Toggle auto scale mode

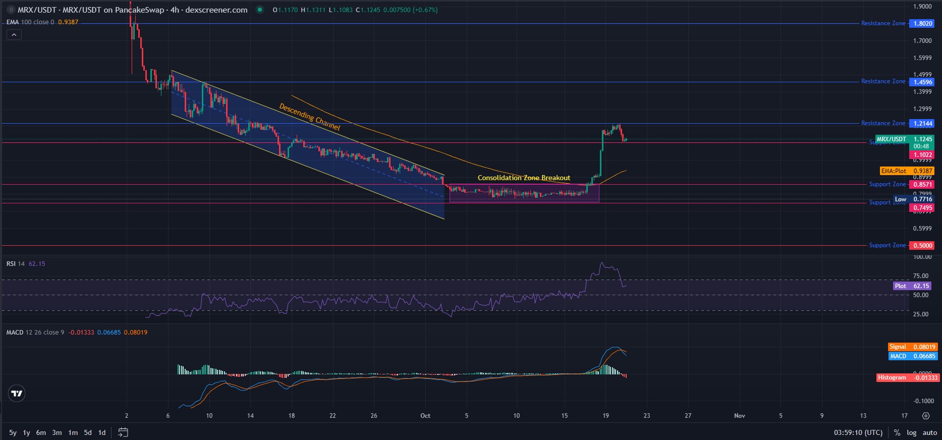[x=929, y=432]
